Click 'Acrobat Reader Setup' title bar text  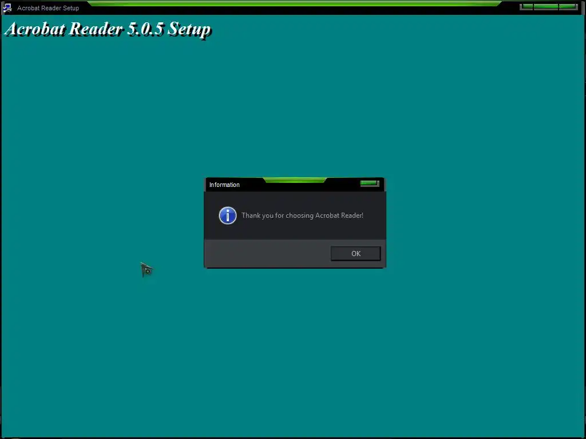click(48, 8)
